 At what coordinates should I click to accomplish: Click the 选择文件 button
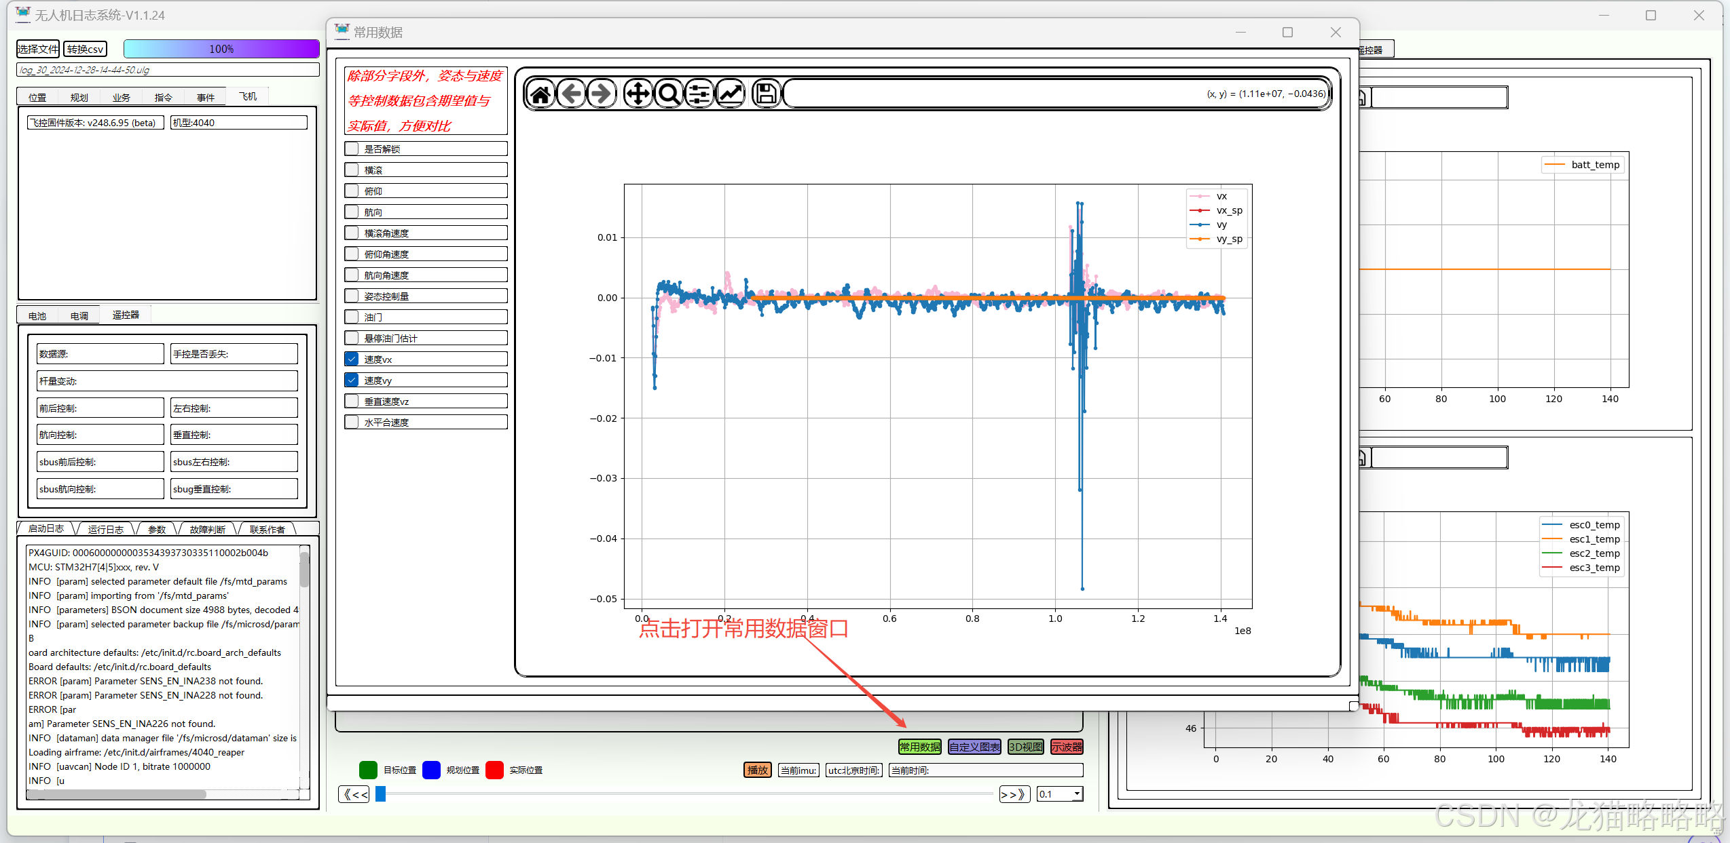click(x=38, y=49)
